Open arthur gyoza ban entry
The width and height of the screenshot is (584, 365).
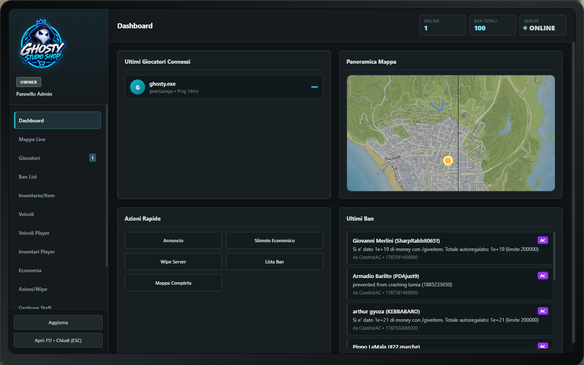(450, 319)
